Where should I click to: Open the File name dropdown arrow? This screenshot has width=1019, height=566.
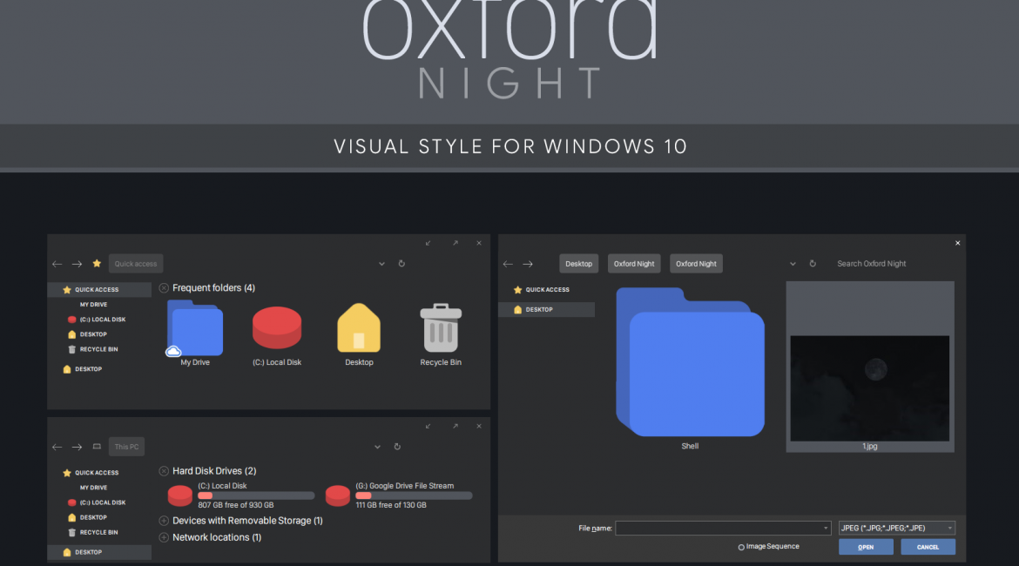click(826, 529)
